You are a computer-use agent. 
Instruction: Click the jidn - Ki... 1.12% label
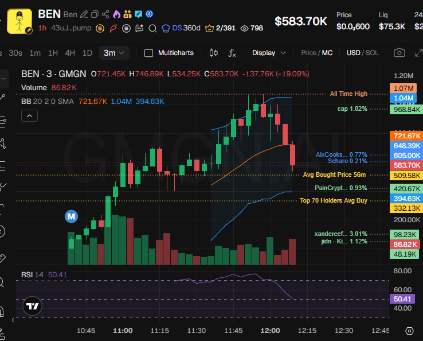pos(344,241)
